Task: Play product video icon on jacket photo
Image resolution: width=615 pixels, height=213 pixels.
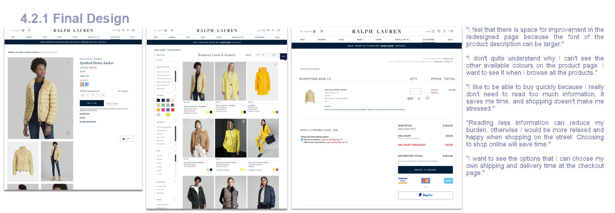Action: tap(68, 133)
